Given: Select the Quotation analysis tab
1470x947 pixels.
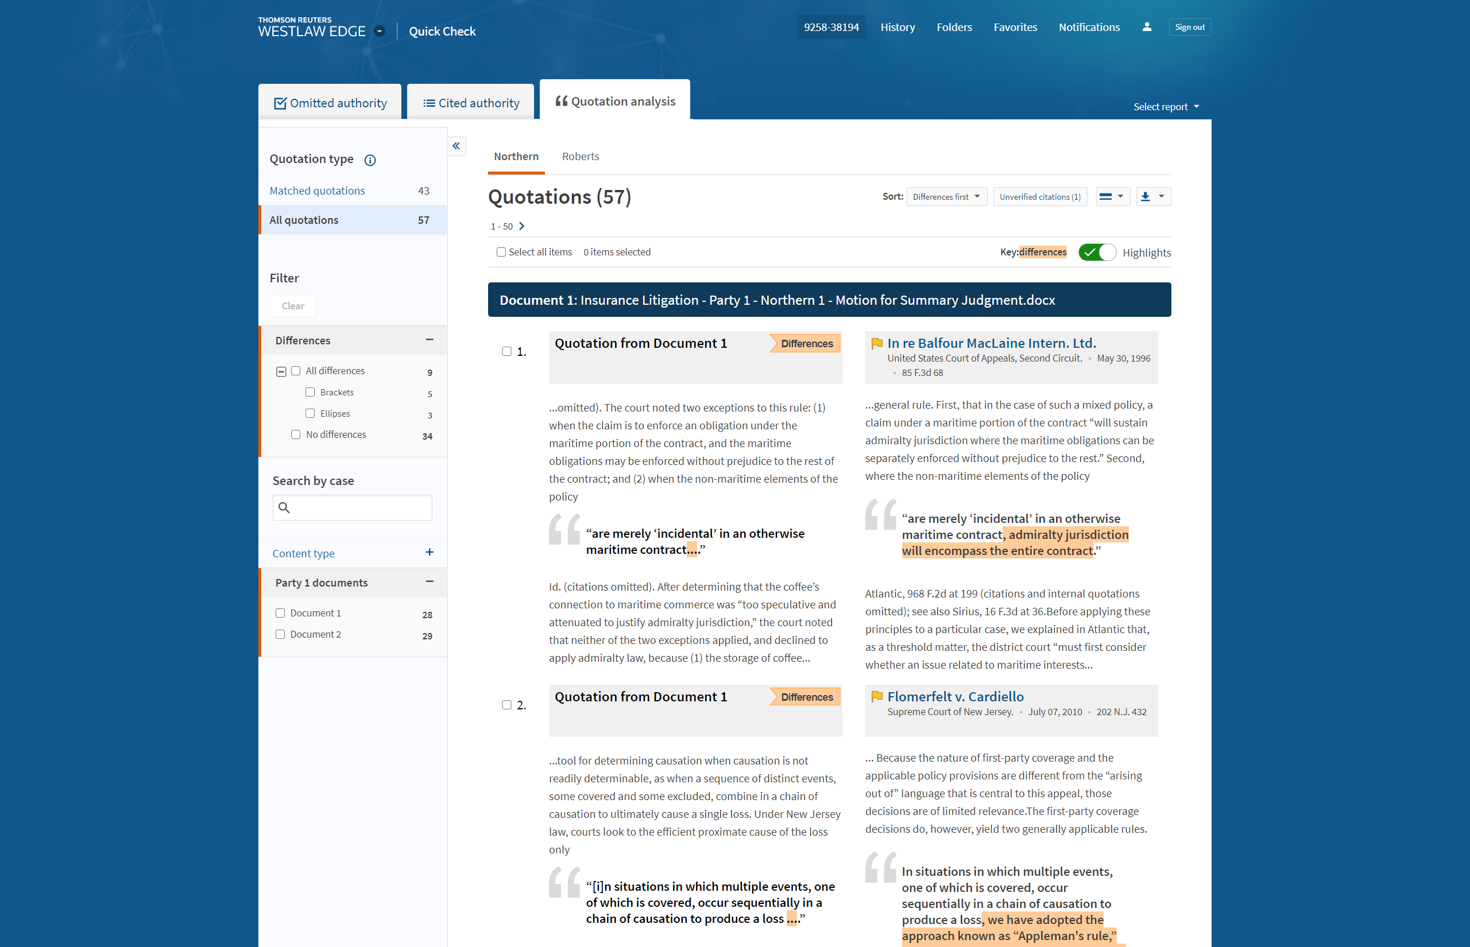Looking at the screenshot, I should [x=614, y=101].
